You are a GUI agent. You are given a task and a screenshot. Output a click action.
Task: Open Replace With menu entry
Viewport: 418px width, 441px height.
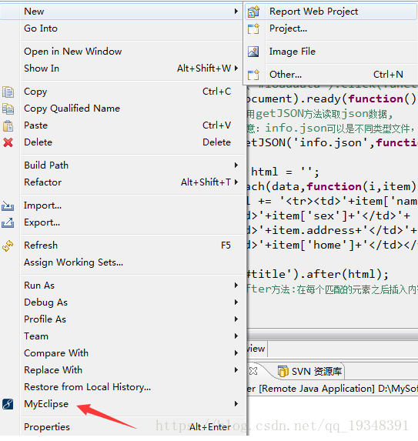[x=122, y=370]
